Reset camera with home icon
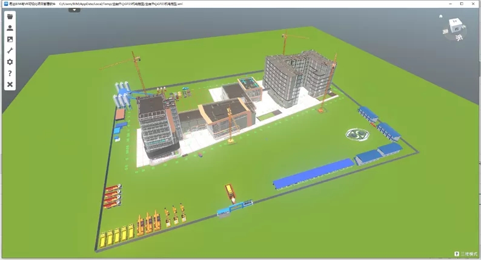 [441, 16]
